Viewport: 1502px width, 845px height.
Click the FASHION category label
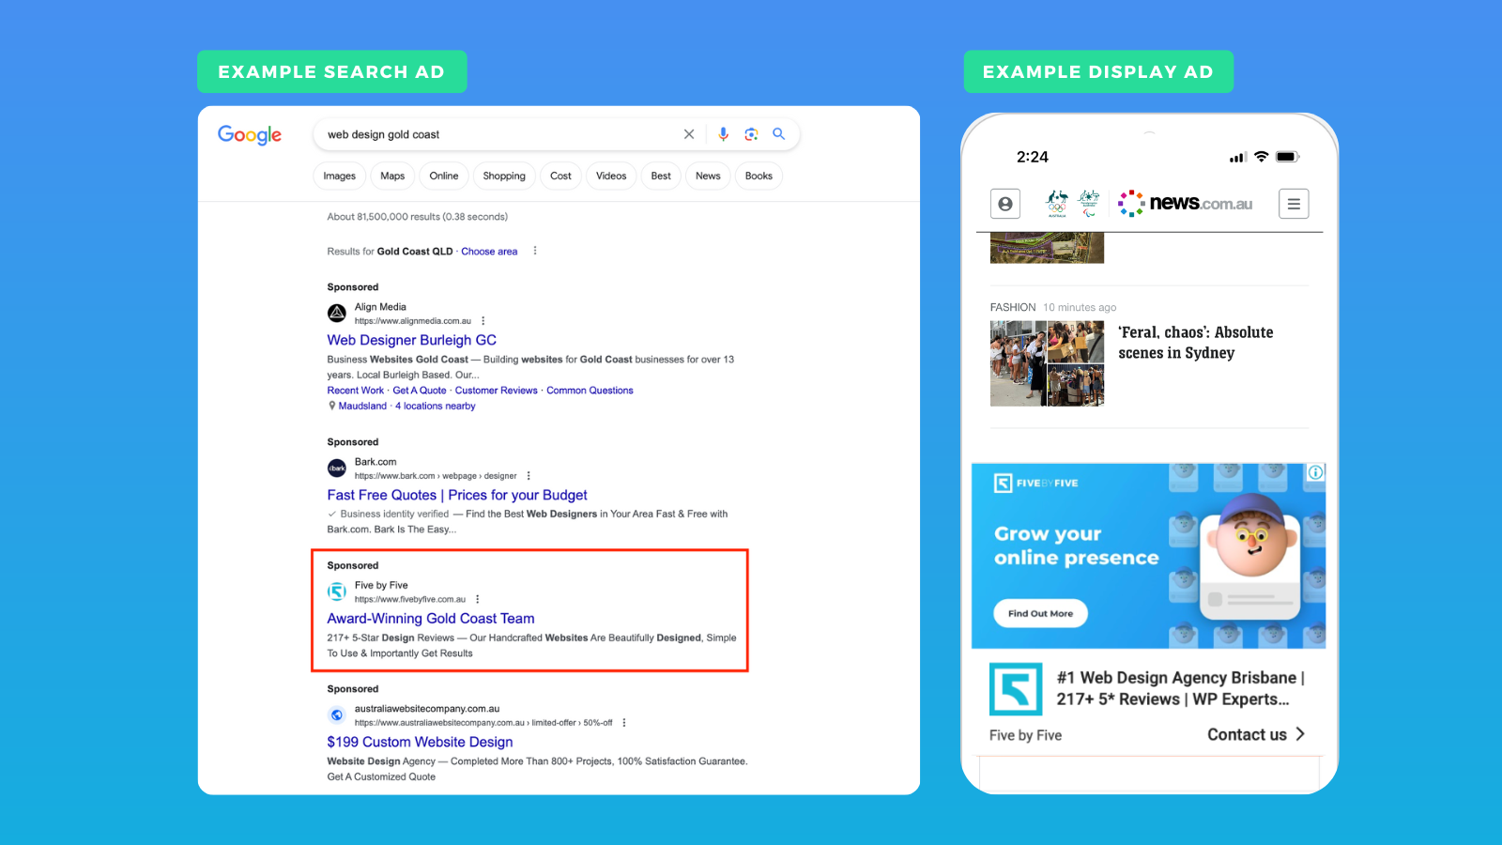pyautogui.click(x=1013, y=307)
